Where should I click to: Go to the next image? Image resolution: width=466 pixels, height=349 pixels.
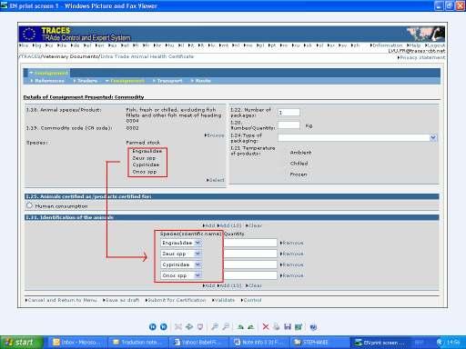(164, 327)
